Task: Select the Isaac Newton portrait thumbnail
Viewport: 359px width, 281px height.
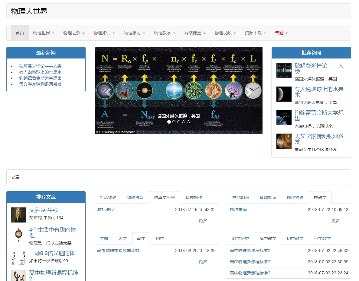Action: [x=19, y=215]
